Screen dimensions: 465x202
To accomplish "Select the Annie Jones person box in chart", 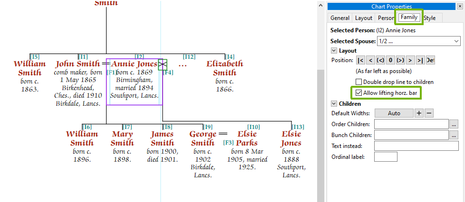I will pos(134,81).
